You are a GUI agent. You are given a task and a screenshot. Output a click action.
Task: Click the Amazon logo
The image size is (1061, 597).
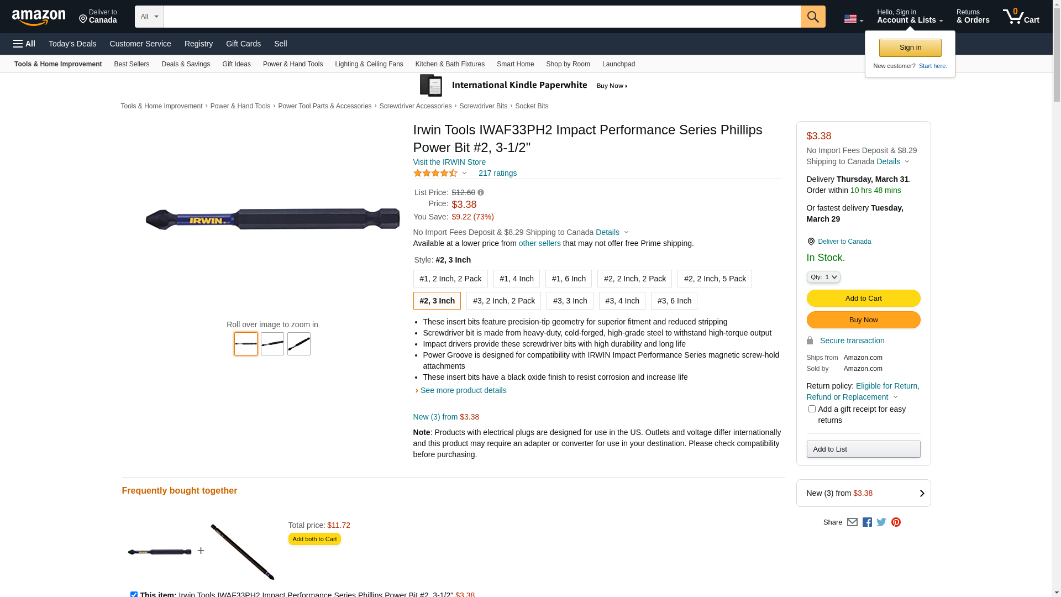coord(39,18)
